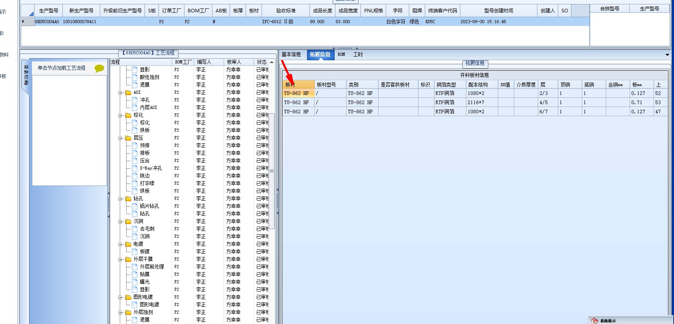
Task: Click the 验收标准 column header
Action: [x=286, y=11]
